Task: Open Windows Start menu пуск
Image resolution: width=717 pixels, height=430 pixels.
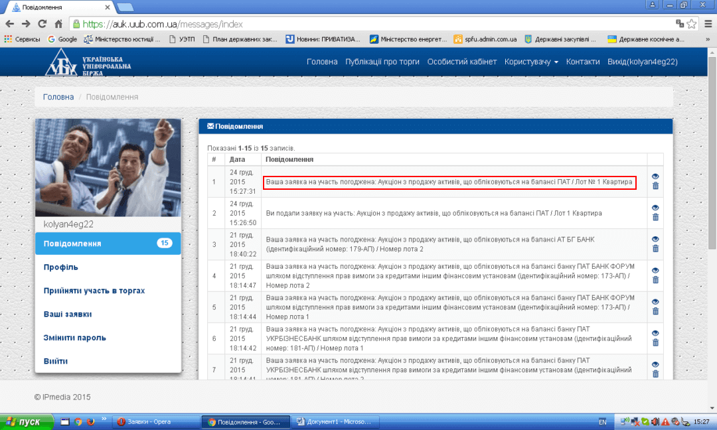Action: tap(24, 421)
